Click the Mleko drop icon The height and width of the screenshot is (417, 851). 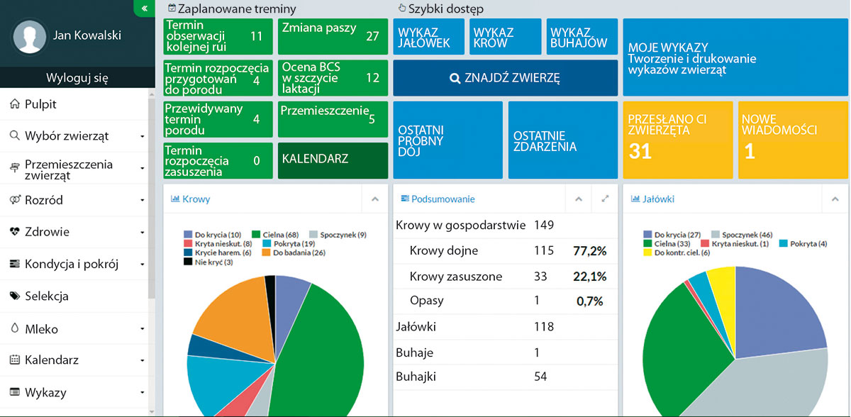14,328
